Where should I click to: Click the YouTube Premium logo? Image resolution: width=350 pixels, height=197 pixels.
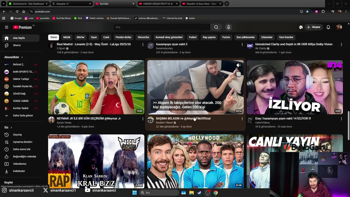(x=22, y=27)
